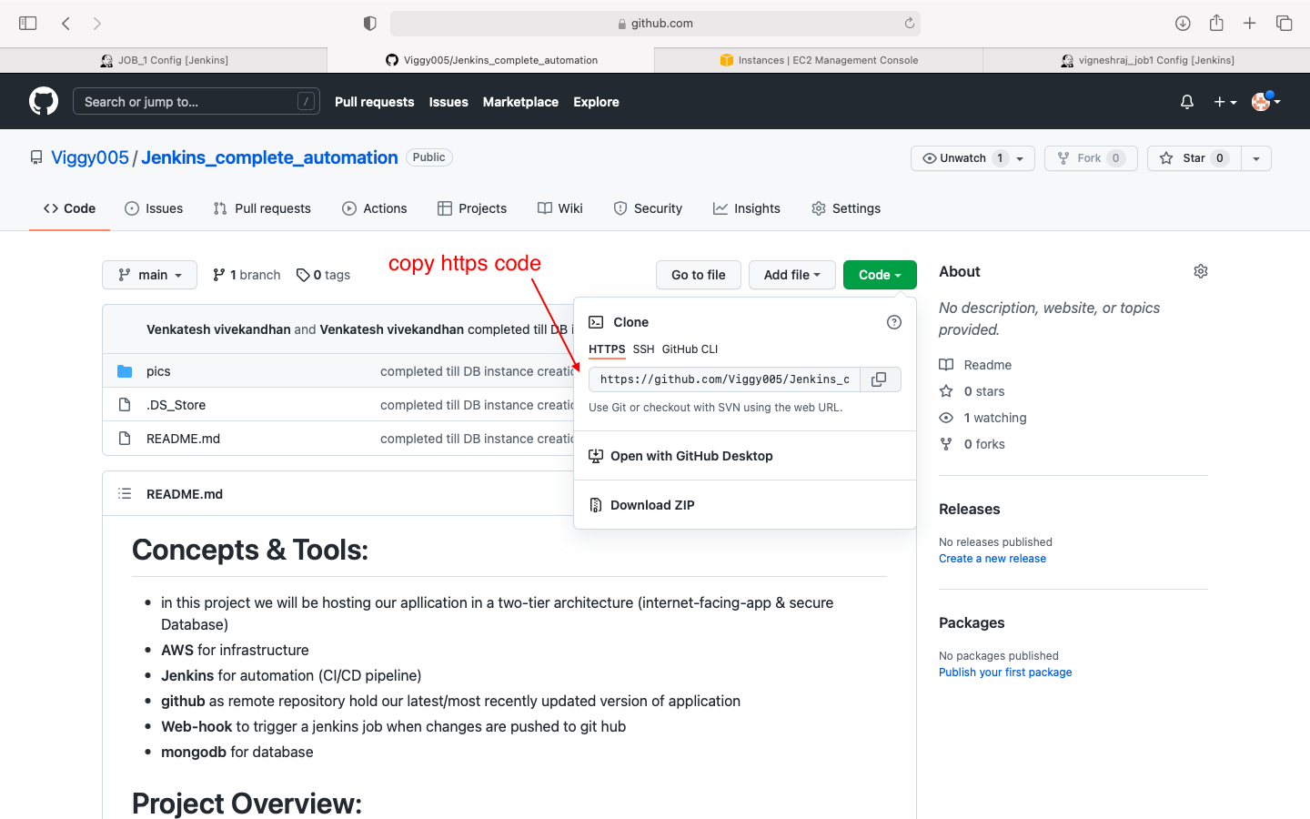The width and height of the screenshot is (1310, 819).
Task: Click the GitHub Octocat logo
Action: [x=44, y=101]
